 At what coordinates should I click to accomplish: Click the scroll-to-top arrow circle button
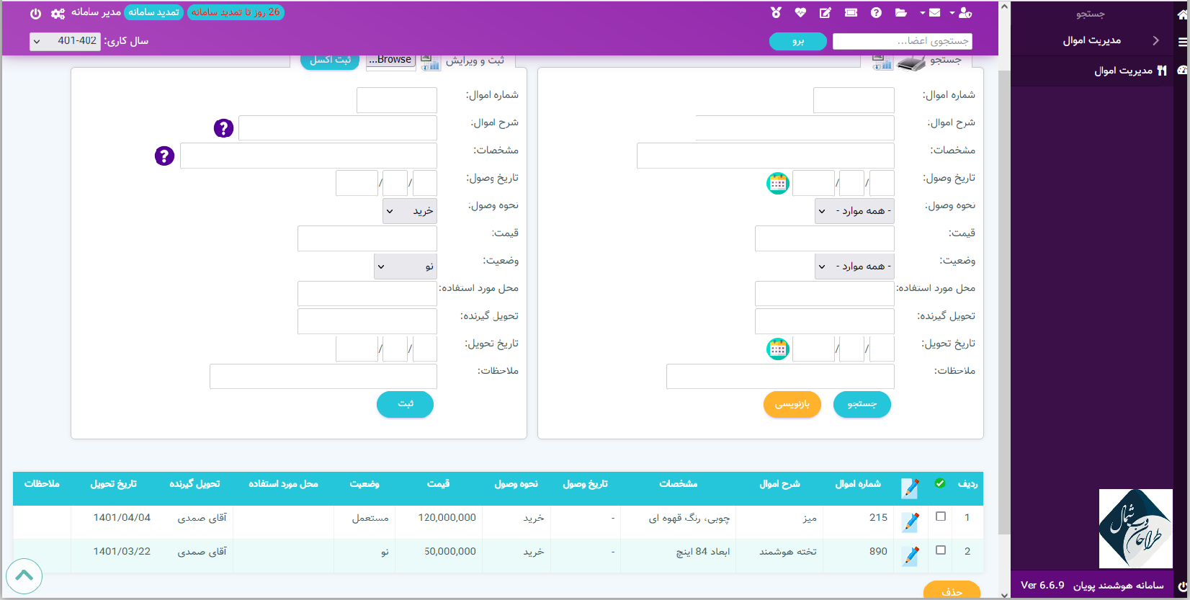pyautogui.click(x=24, y=576)
